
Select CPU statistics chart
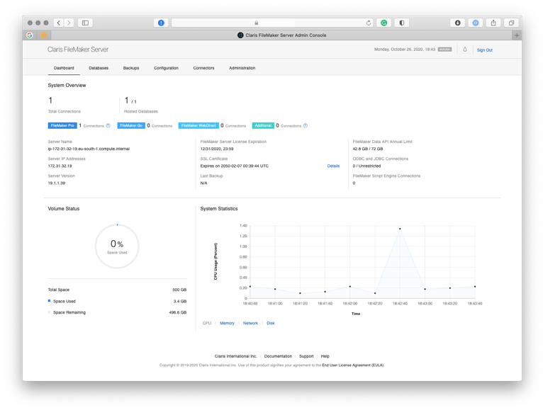click(207, 323)
